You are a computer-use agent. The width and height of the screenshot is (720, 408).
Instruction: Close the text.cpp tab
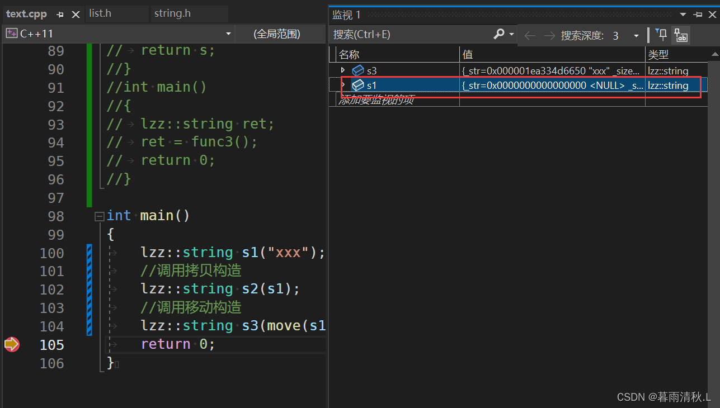pos(76,15)
